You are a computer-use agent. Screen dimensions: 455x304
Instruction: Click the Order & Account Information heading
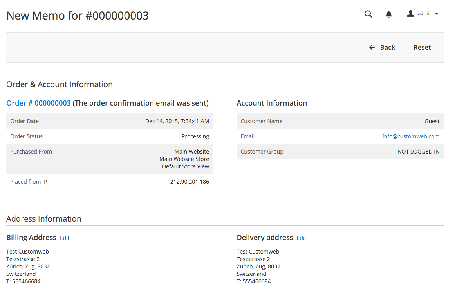point(60,84)
